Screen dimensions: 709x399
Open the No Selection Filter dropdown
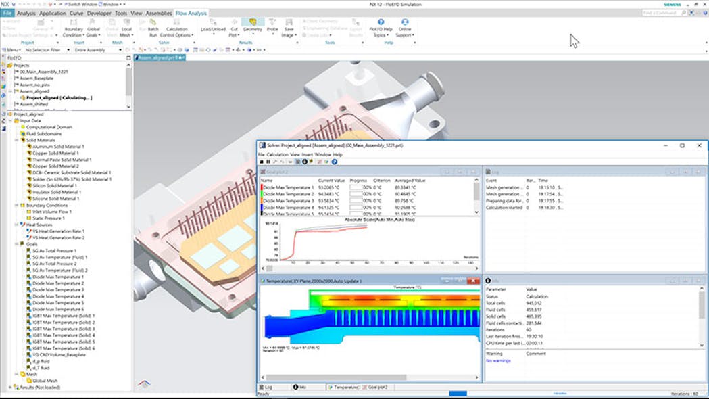click(47, 50)
